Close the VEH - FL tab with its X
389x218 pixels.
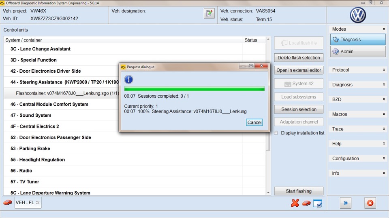coord(38,202)
